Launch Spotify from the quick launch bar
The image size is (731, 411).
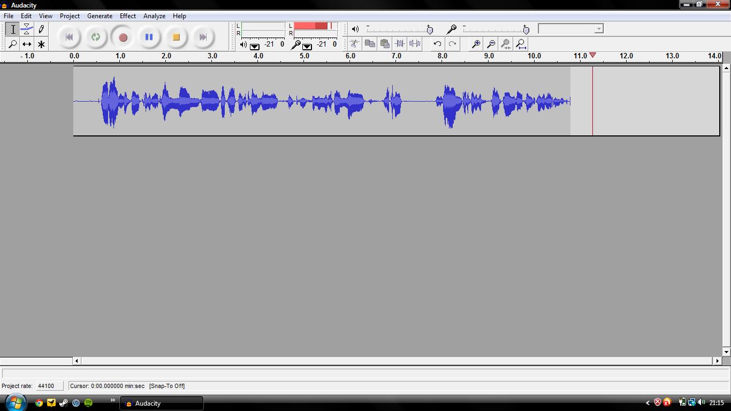click(88, 402)
